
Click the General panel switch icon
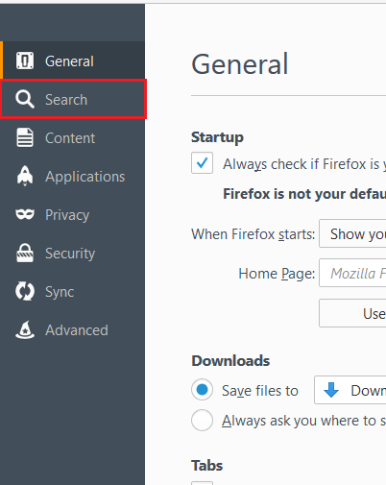click(25, 61)
